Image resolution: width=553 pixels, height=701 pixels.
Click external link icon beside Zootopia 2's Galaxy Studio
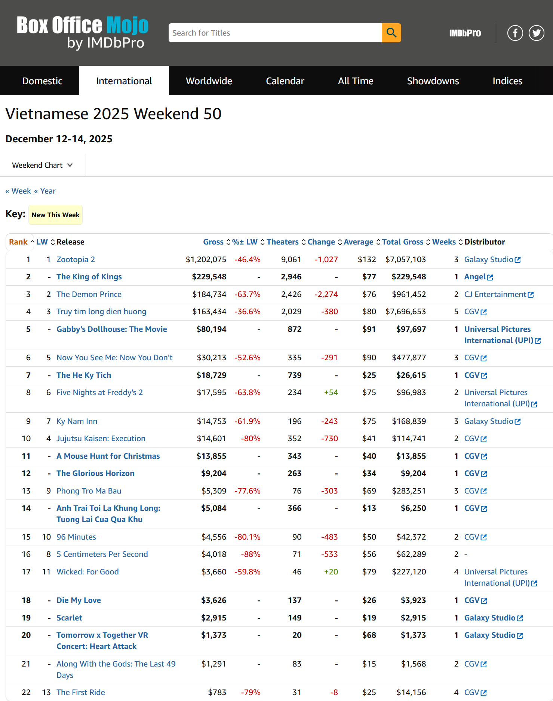(x=518, y=260)
